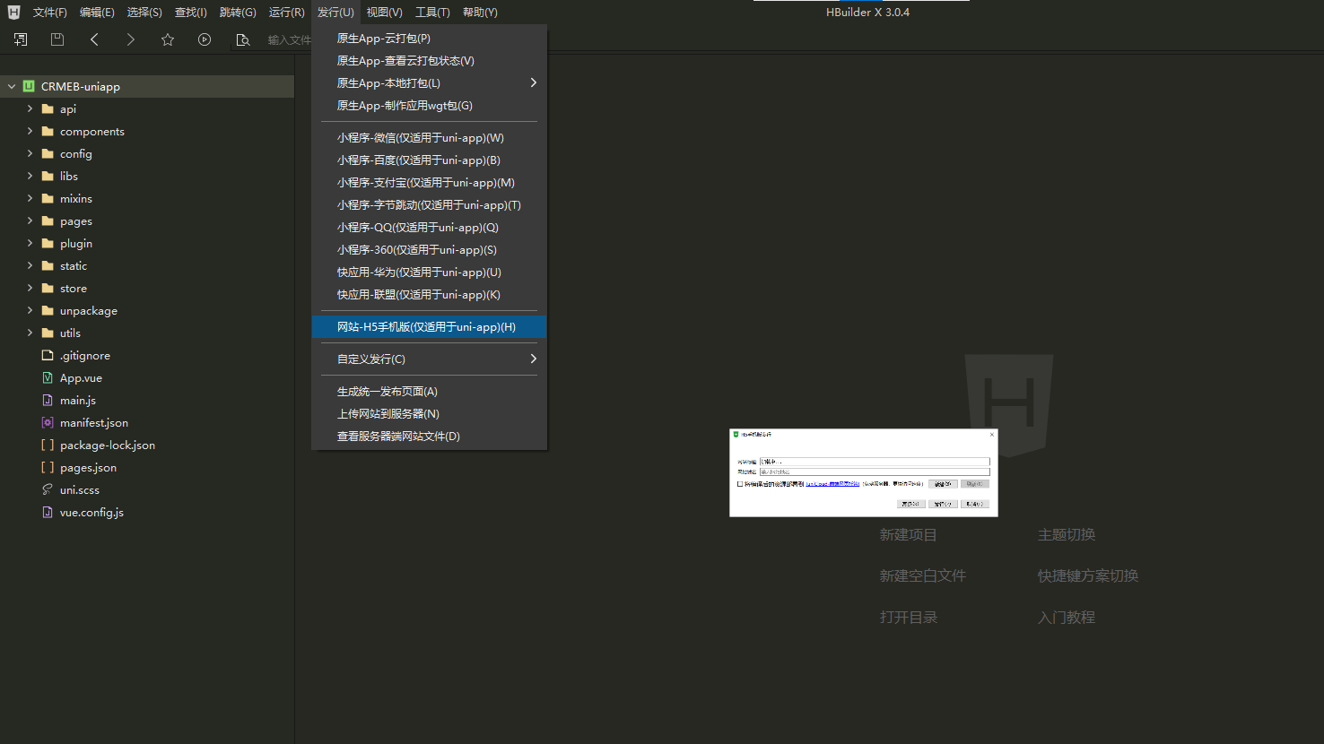Choose 小程序-QQ menu entry
This screenshot has height=744, width=1324.
pos(429,227)
